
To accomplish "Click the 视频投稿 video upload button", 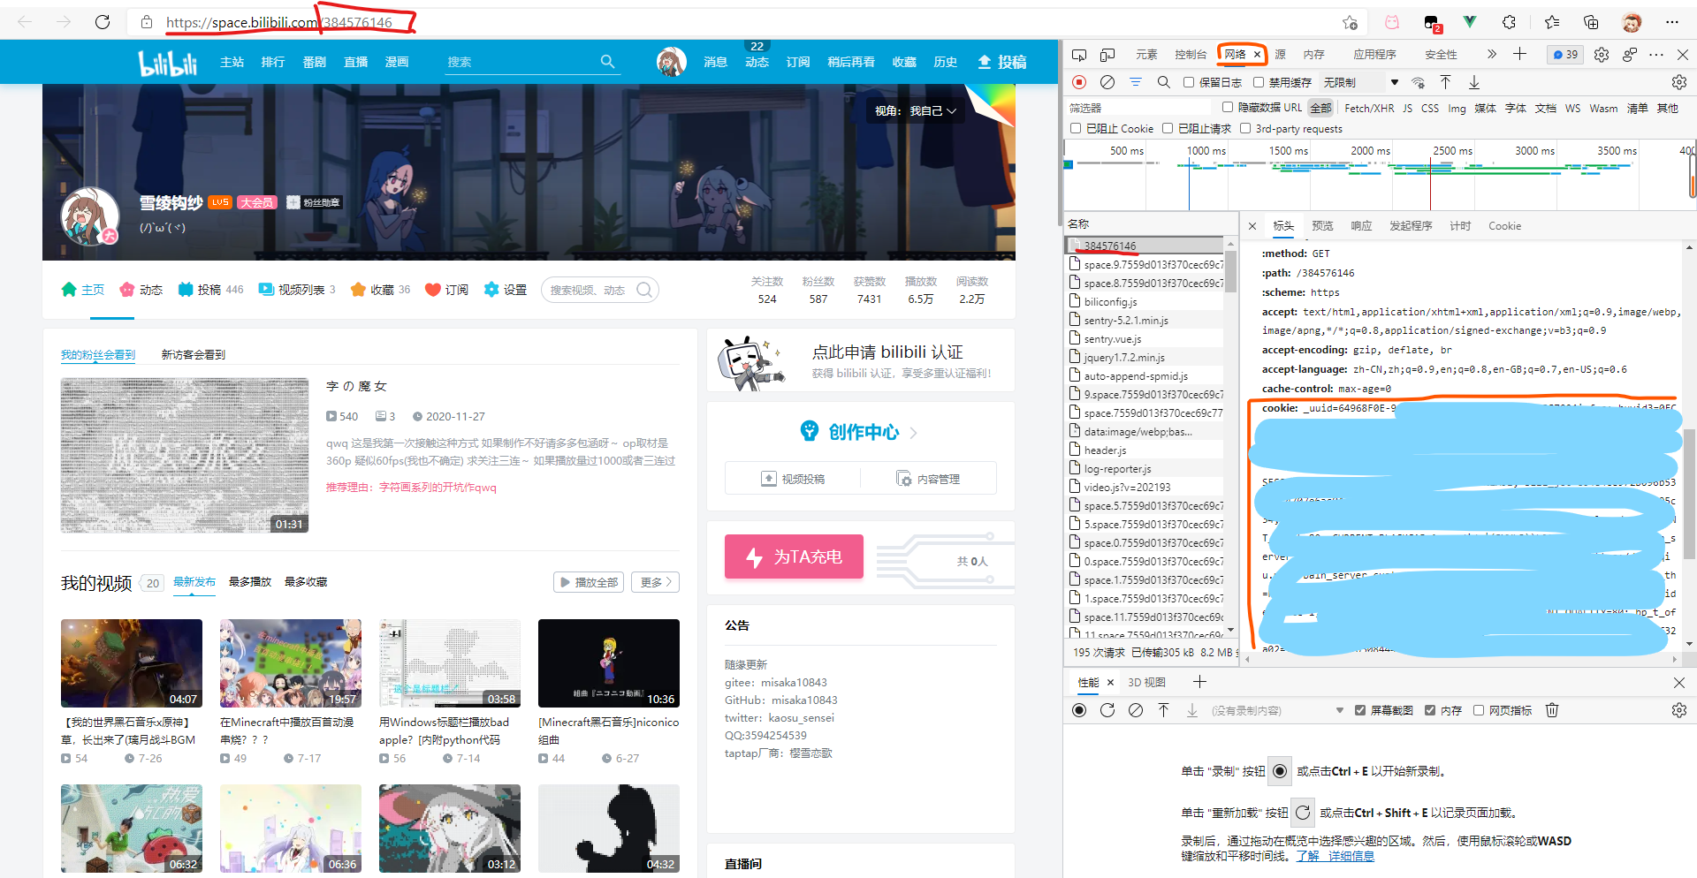I will pyautogui.click(x=793, y=479).
